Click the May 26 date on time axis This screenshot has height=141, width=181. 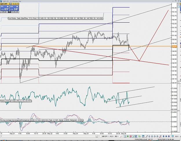coord(123,133)
